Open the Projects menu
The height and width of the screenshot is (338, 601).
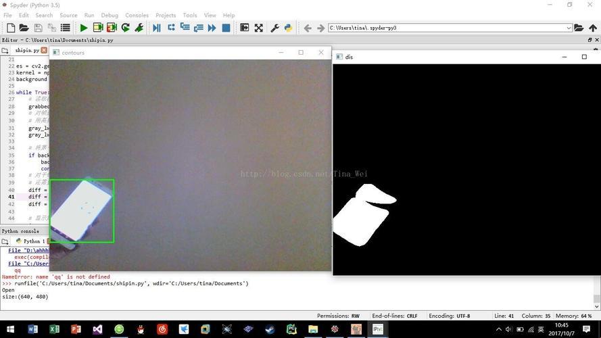[x=166, y=16]
